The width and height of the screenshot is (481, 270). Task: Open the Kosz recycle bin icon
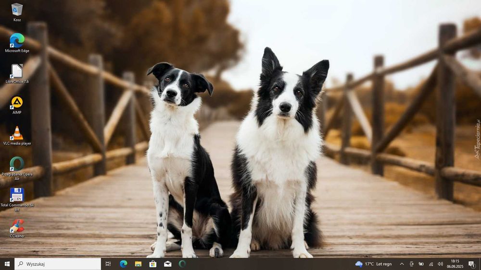(x=17, y=12)
